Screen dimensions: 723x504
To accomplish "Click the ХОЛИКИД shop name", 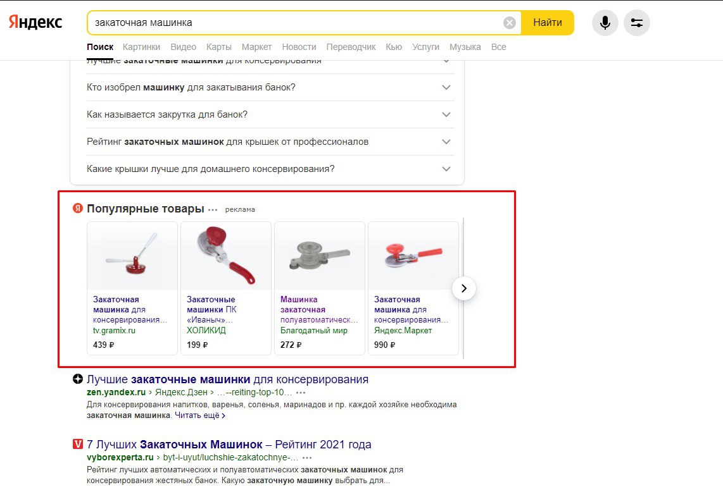I will [206, 330].
